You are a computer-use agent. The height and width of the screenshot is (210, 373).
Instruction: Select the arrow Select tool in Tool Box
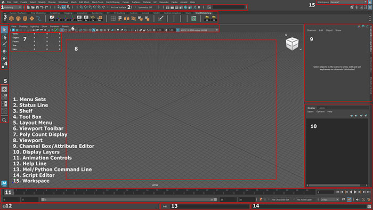tap(4, 30)
